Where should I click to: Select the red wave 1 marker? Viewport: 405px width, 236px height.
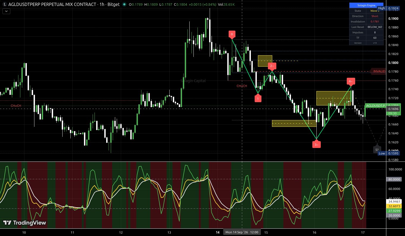click(x=258, y=99)
